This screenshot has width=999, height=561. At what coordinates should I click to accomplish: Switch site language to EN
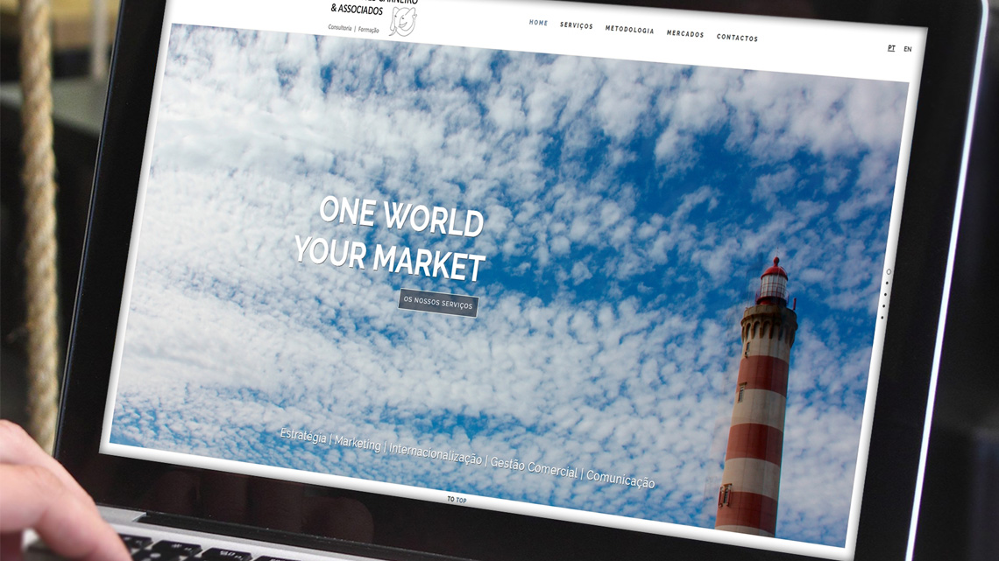pyautogui.click(x=908, y=49)
